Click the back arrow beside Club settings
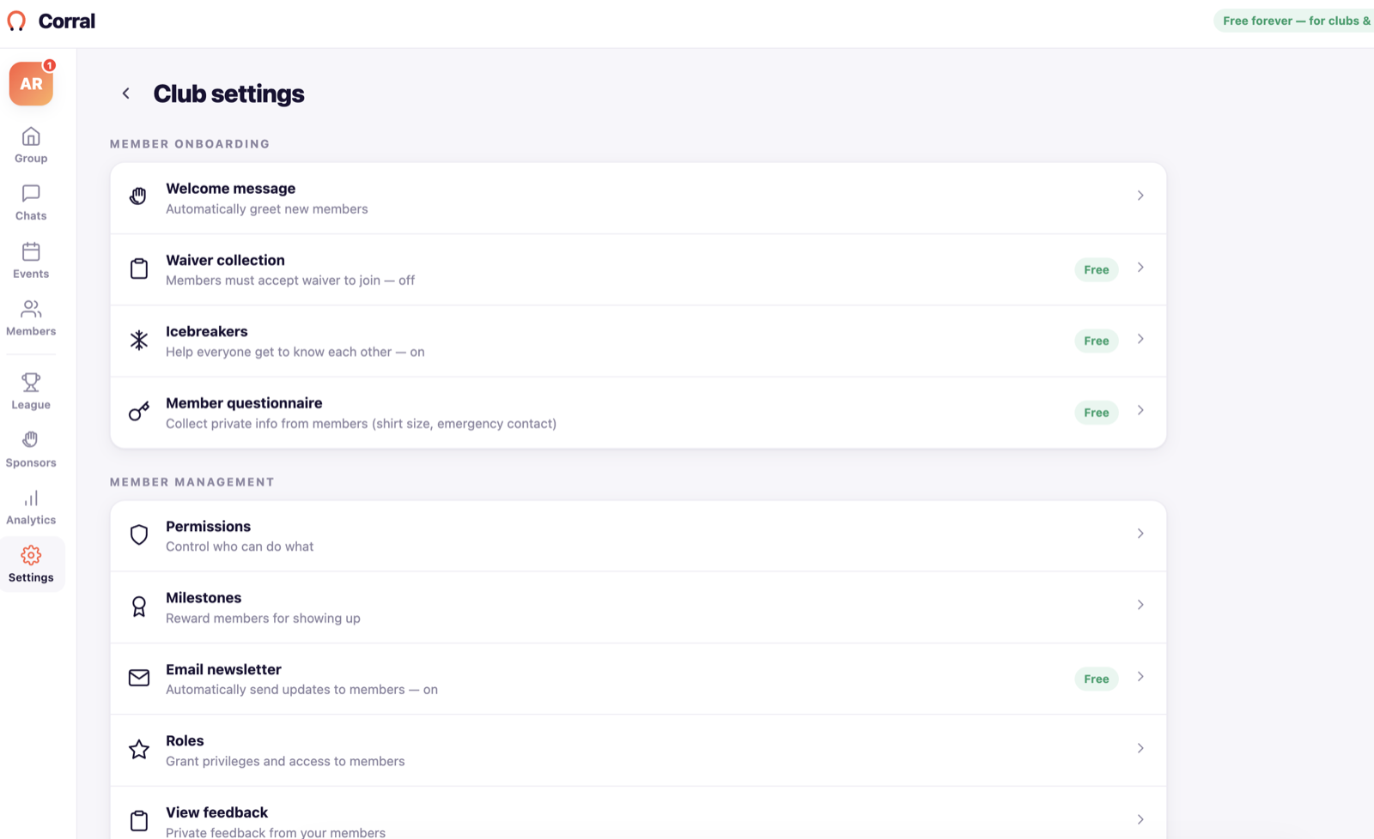This screenshot has width=1374, height=839. [125, 94]
